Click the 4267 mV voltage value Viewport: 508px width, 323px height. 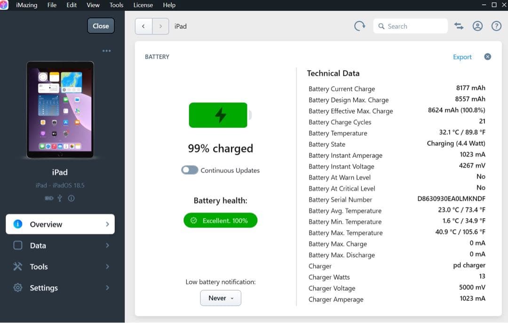click(472, 165)
